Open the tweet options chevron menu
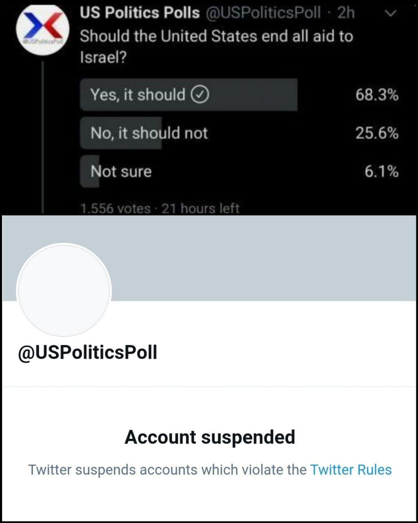418x523 pixels. coord(391,13)
